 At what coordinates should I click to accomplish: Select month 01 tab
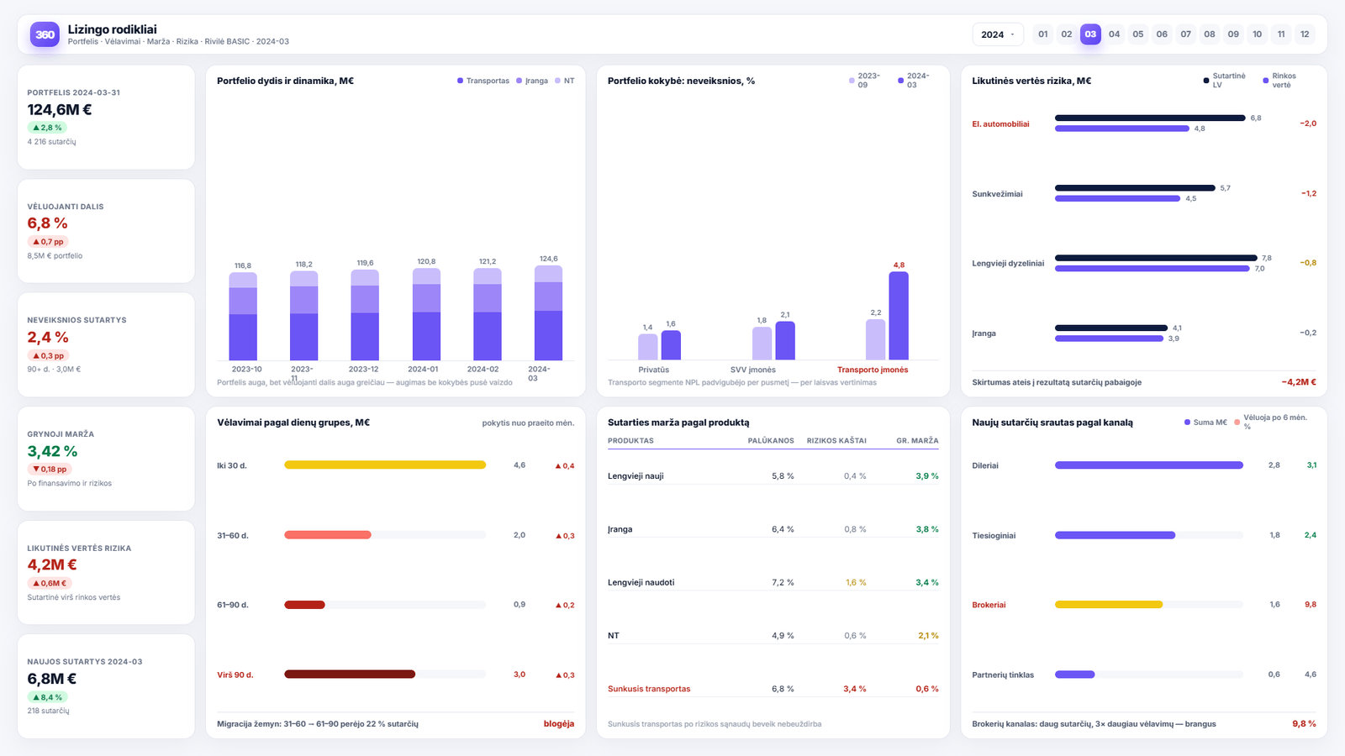click(1043, 34)
